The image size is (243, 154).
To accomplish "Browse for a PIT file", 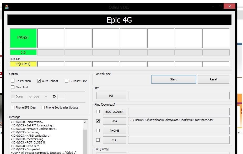I will click(x=111, y=96).
